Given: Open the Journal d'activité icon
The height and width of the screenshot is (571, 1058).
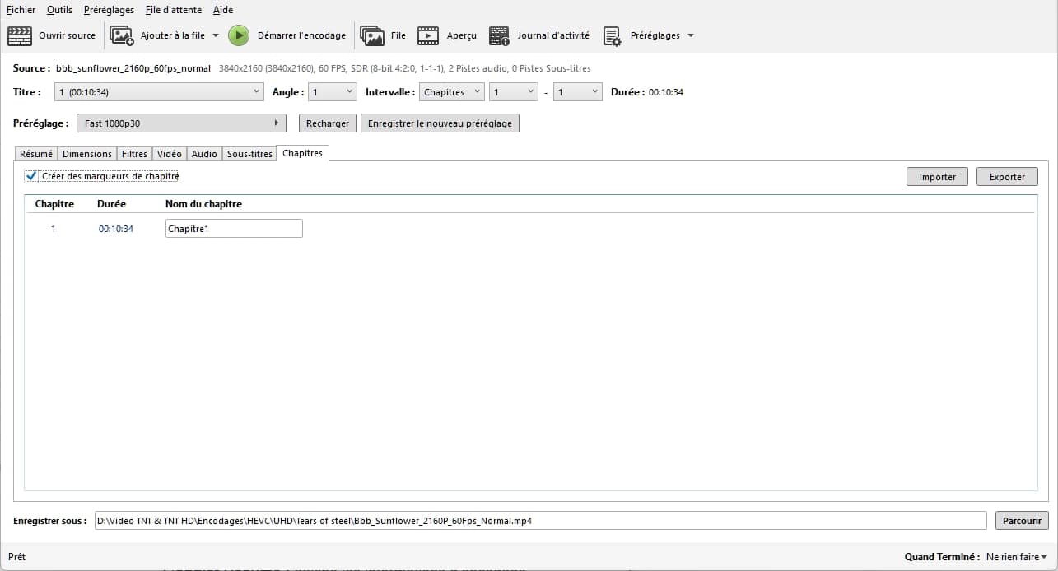Looking at the screenshot, I should [x=499, y=35].
